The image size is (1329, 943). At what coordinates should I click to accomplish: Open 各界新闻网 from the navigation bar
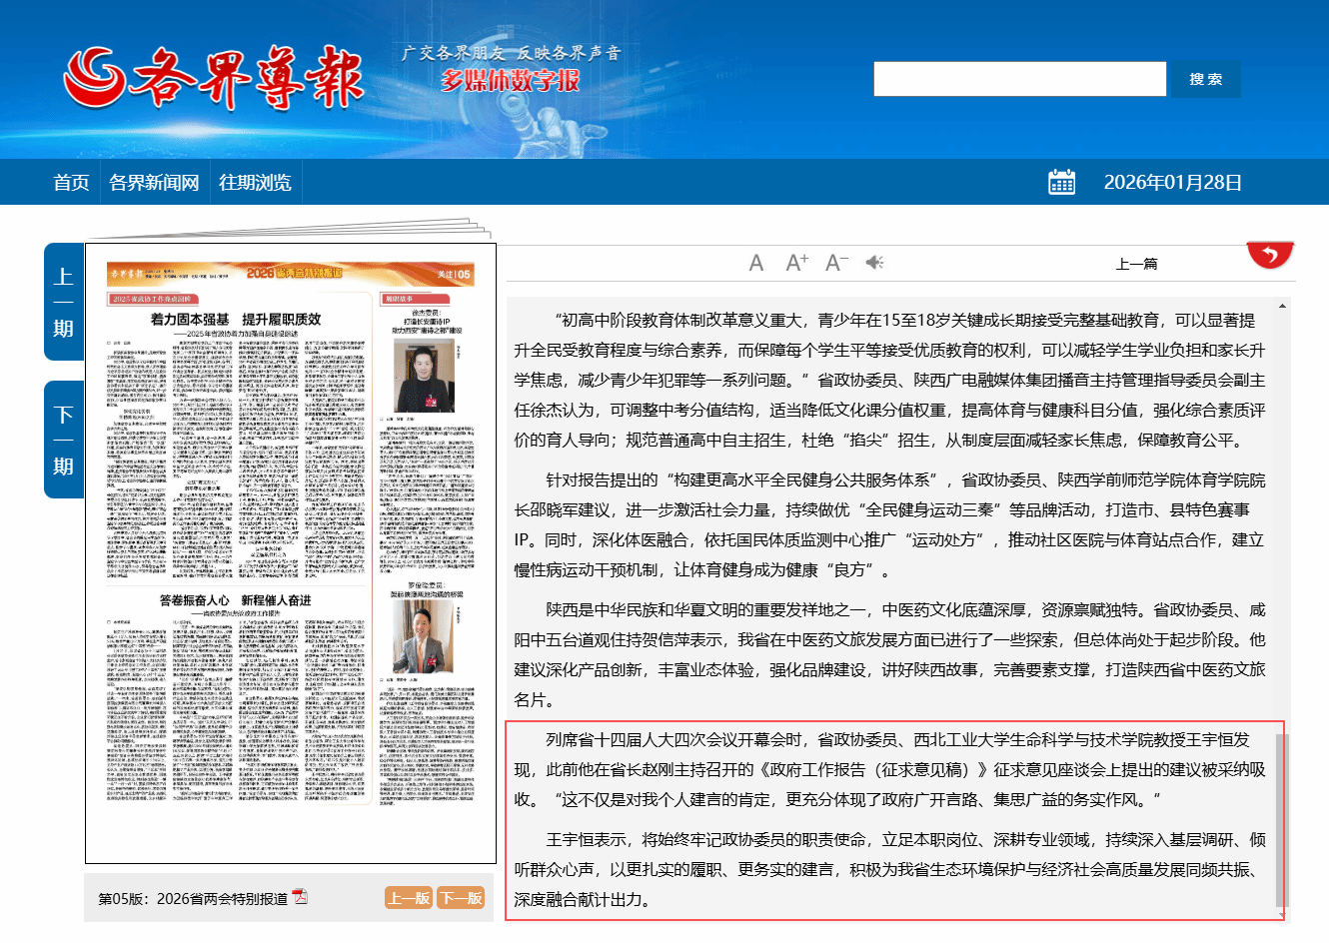click(x=154, y=183)
